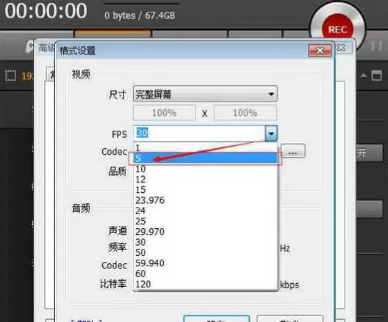The image size is (388, 322).
Task: Select 10 in the FPS list
Action: [x=205, y=169]
